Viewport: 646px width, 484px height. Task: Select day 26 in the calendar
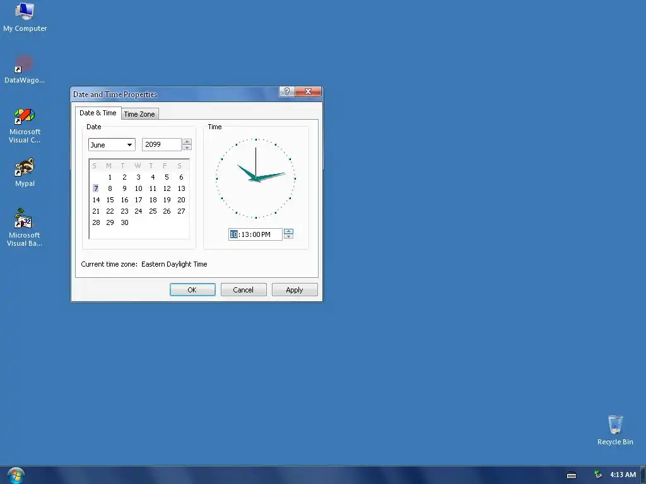click(x=167, y=211)
